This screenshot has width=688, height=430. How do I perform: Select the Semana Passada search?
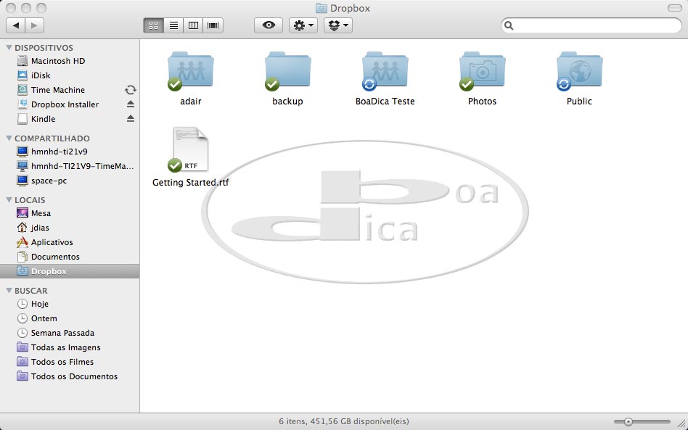(x=70, y=333)
